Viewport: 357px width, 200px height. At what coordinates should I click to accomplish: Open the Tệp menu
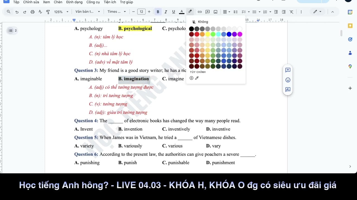(x=16, y=2)
